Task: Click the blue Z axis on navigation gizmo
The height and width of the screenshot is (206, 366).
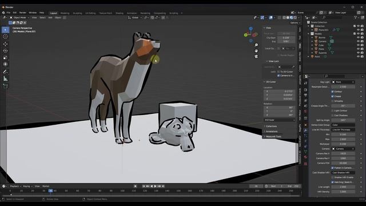Action: 250,29
